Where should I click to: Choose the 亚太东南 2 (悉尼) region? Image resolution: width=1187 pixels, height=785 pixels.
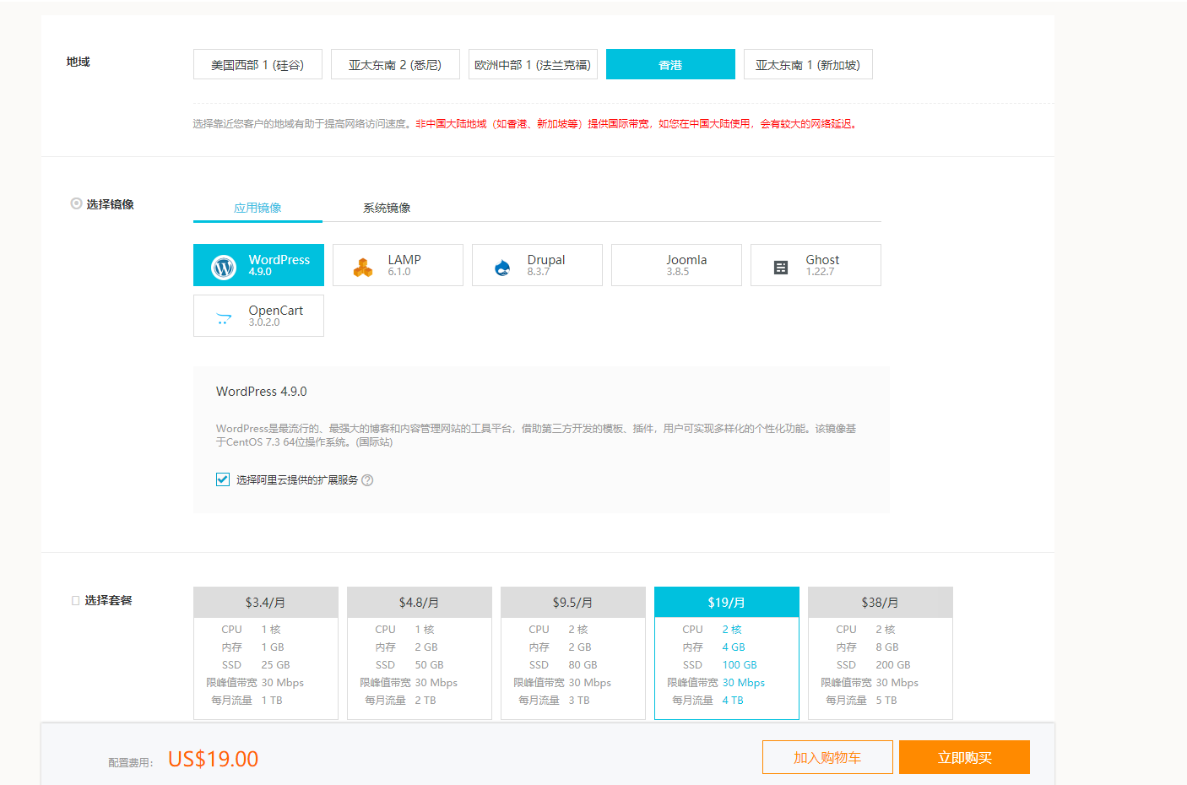coord(395,64)
